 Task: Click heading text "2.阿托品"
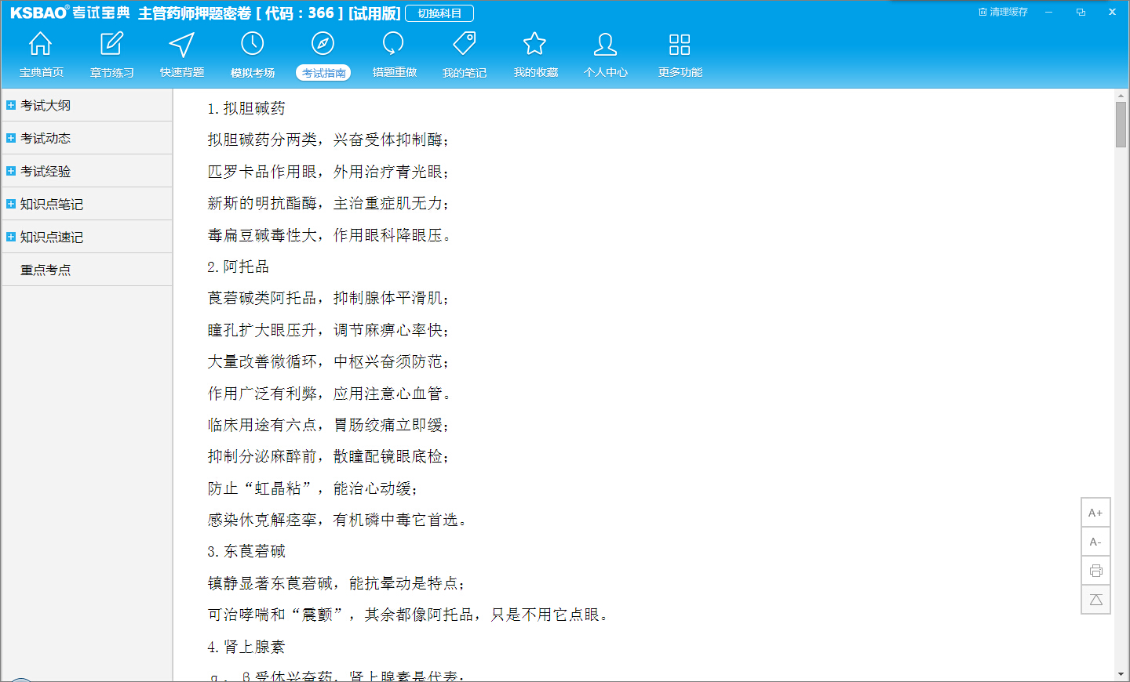coord(239,267)
